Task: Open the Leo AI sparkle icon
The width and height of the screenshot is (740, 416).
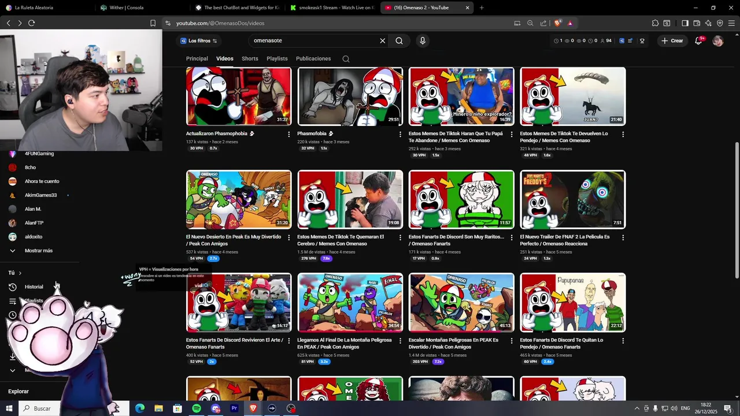Action: click(x=708, y=23)
